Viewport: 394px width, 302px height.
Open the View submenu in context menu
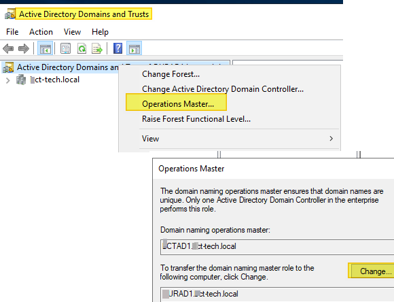[x=230, y=139]
